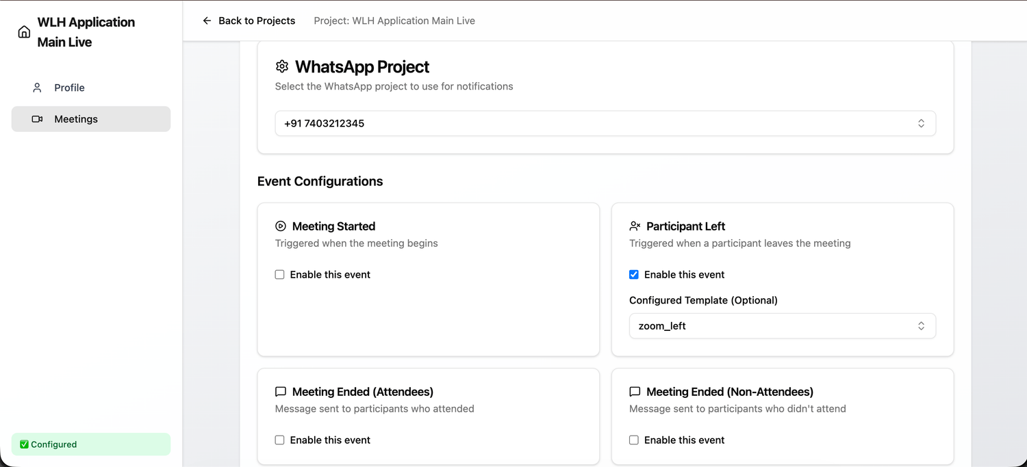Tick Meeting Ended (Non-Attendees) event checkbox
This screenshot has height=467, width=1027.
(634, 440)
